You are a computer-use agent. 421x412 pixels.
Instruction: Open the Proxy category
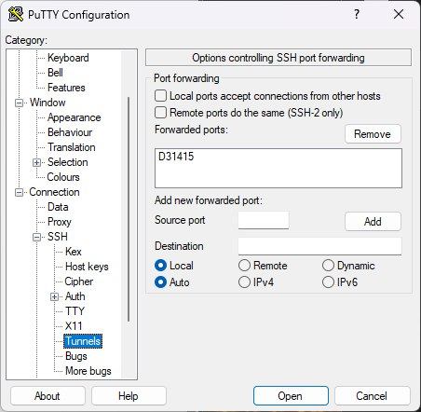coord(60,222)
